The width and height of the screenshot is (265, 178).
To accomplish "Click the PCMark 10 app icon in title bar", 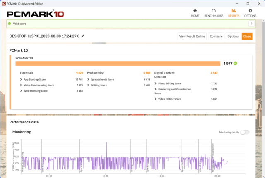I will 4,4.
